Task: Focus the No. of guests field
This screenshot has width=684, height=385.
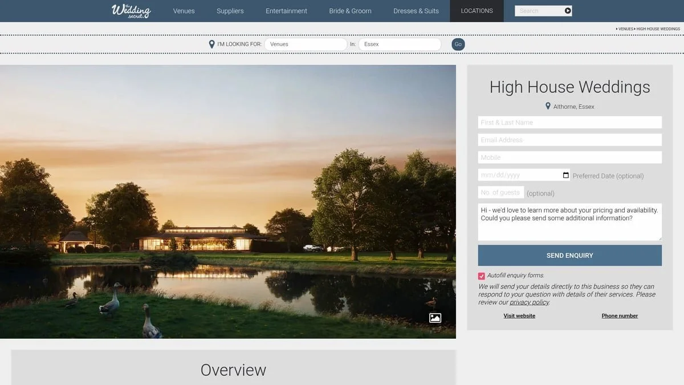Action: click(x=501, y=192)
